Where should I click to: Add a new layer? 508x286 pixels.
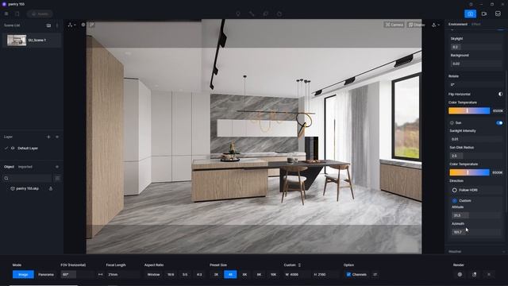tap(48, 137)
